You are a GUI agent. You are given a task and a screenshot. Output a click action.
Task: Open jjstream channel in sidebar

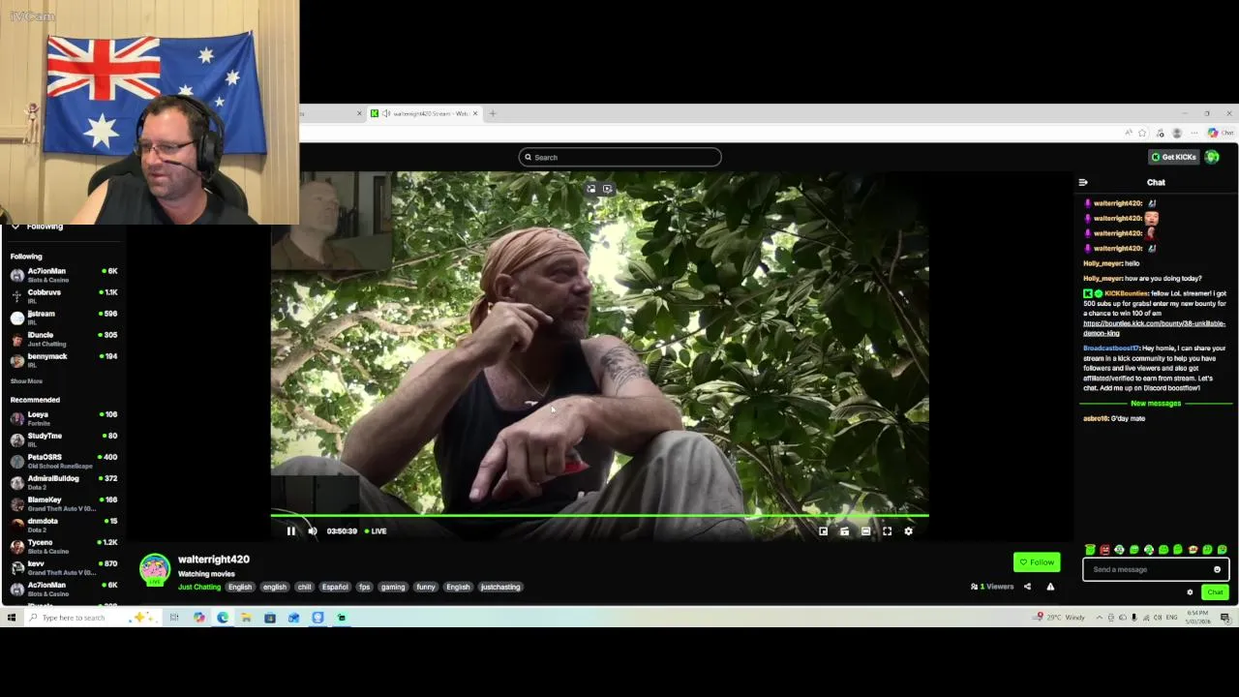tap(64, 318)
